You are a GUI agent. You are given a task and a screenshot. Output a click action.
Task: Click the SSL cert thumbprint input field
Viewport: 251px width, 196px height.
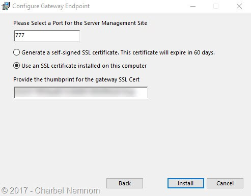[81, 93]
